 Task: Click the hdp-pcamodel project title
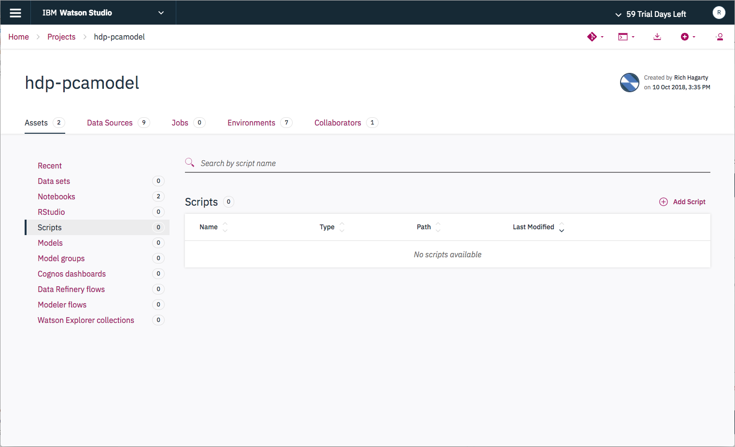pos(82,83)
